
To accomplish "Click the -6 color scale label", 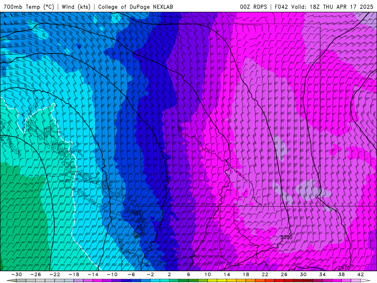I will click(131, 275).
